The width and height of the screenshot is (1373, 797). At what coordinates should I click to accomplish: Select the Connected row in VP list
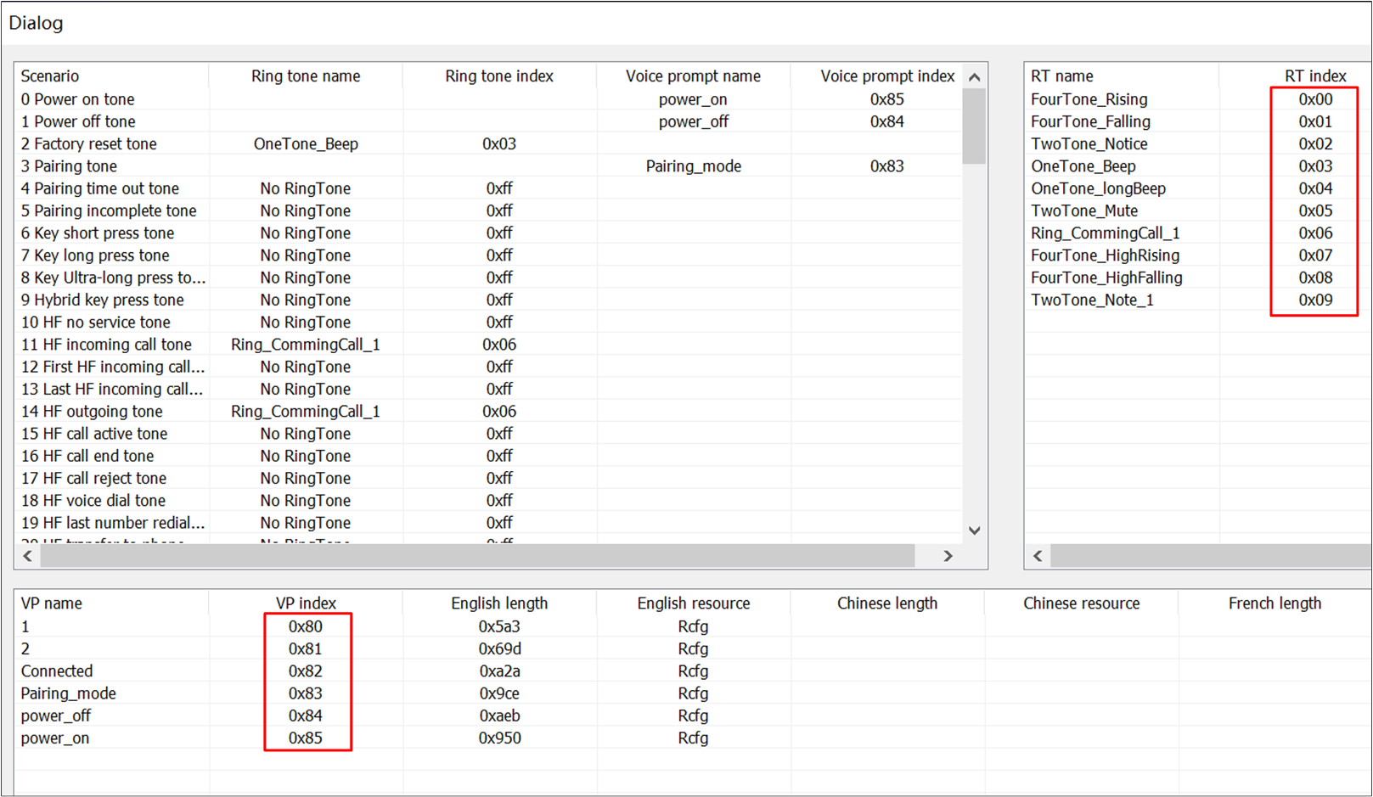(693, 671)
